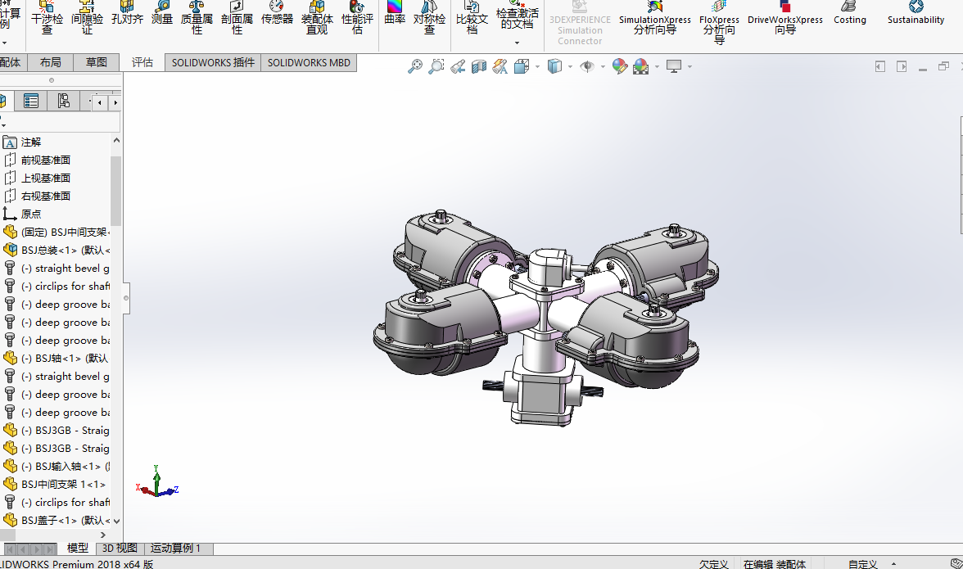The image size is (963, 569).
Task: Open the 草图 sketch tab
Action: 97,62
